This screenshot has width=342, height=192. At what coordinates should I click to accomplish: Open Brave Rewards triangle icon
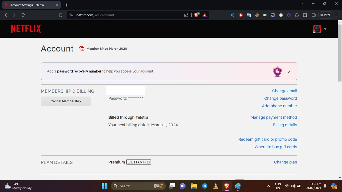(205, 15)
